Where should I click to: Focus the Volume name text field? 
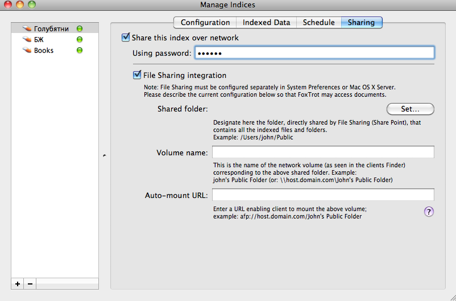(x=323, y=152)
